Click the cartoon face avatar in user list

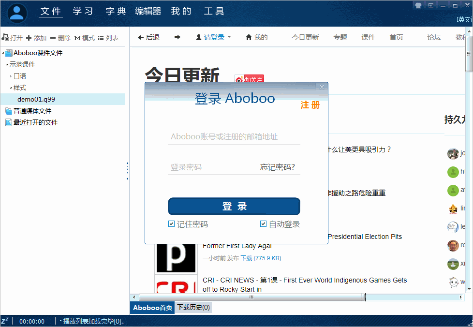point(453,227)
